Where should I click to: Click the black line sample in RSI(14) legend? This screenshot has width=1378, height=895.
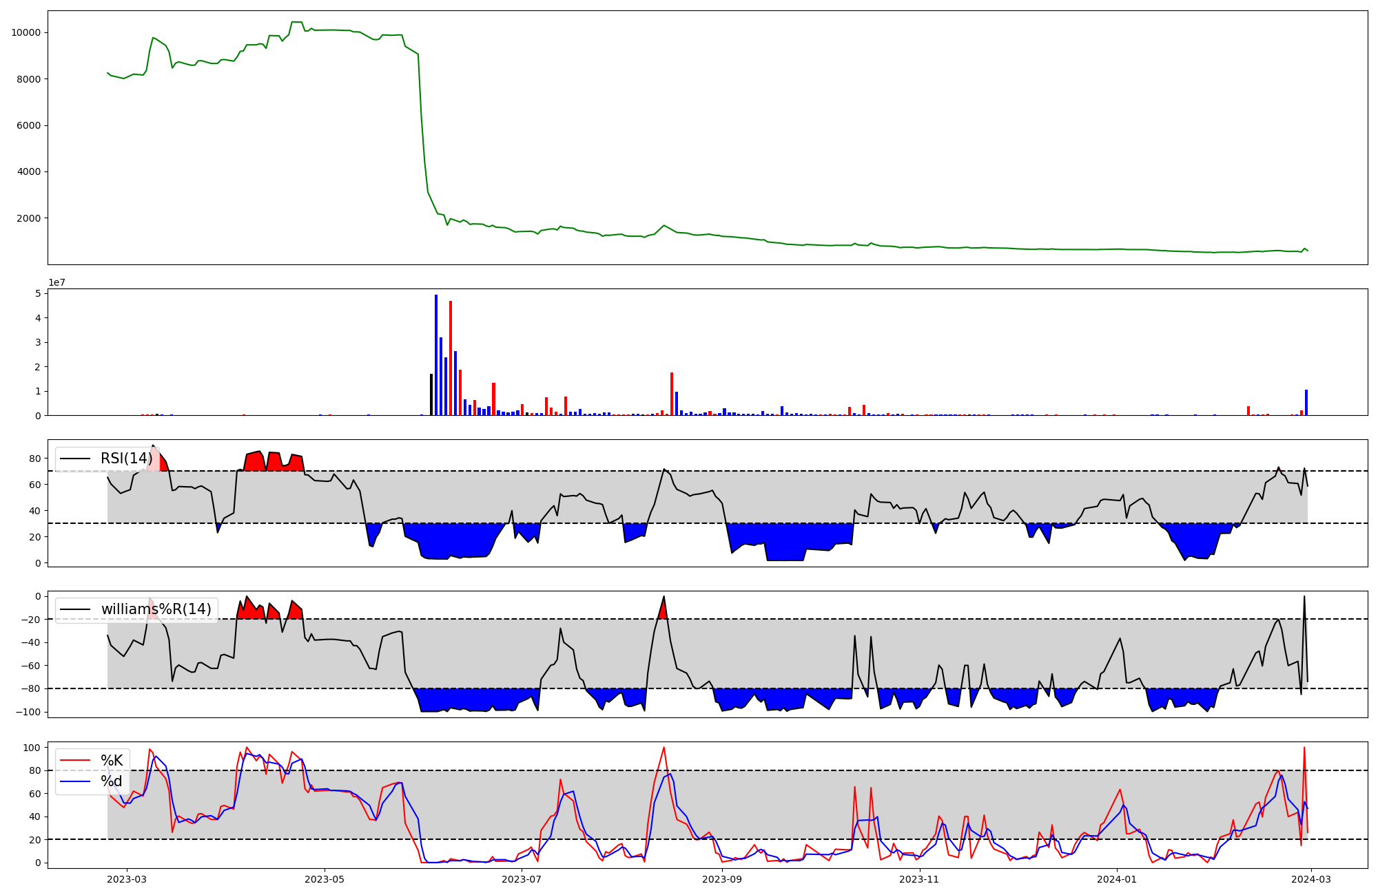(x=76, y=459)
